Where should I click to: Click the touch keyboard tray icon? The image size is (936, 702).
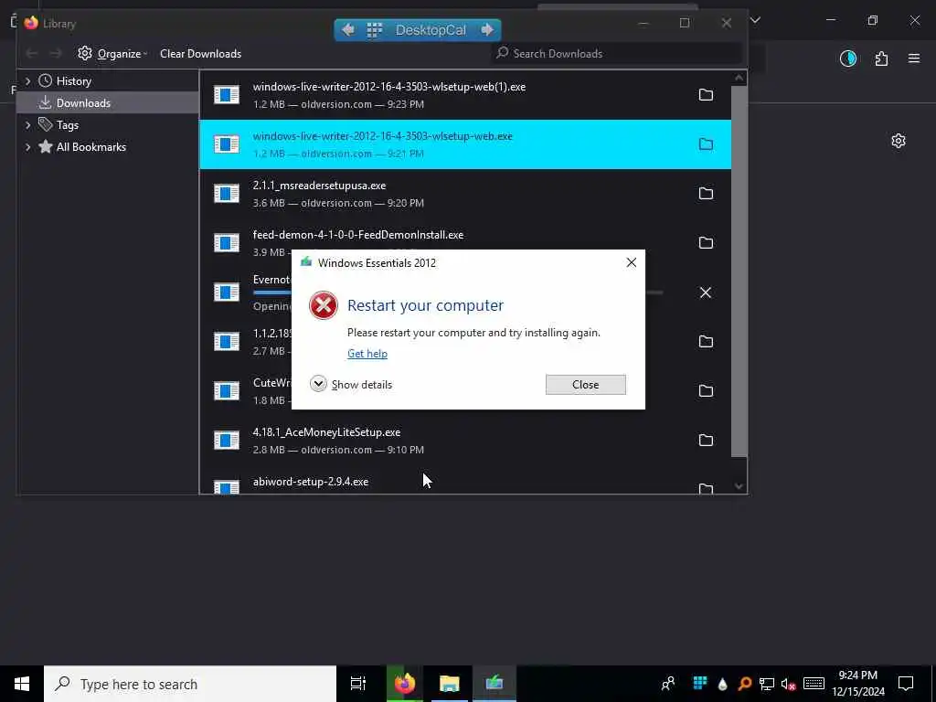tap(814, 684)
